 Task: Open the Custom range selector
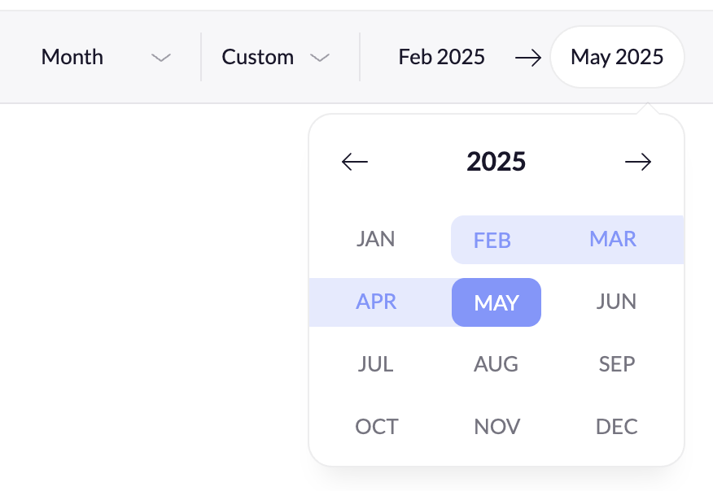click(x=257, y=57)
